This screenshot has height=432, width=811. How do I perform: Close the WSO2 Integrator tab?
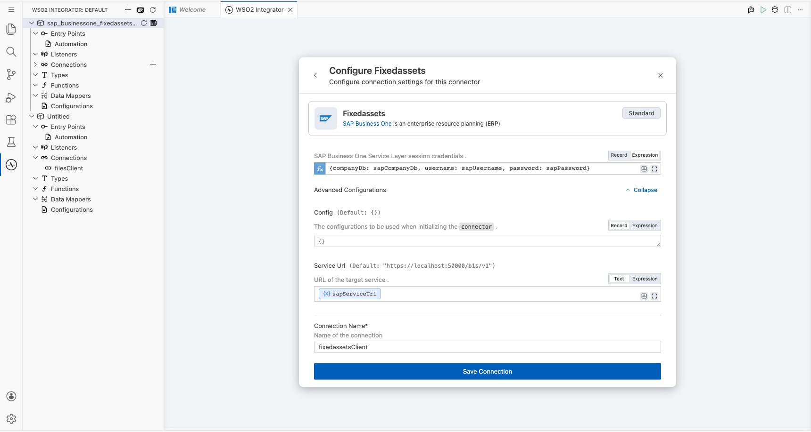(x=290, y=10)
